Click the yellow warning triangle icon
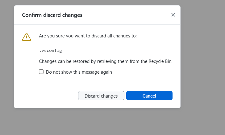 [x=27, y=37]
